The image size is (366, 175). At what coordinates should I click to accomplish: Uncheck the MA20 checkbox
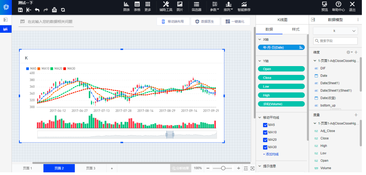pos(265,140)
